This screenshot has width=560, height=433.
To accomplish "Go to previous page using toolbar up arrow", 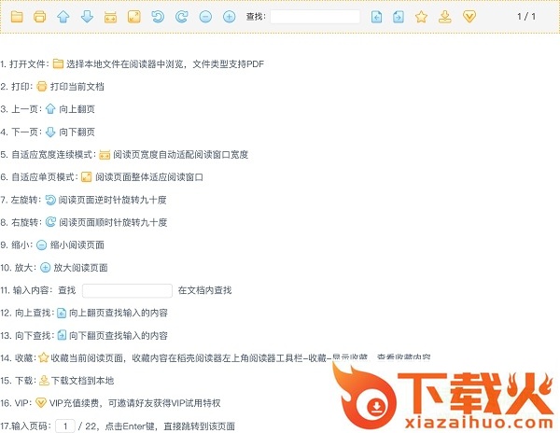I will tap(63, 17).
